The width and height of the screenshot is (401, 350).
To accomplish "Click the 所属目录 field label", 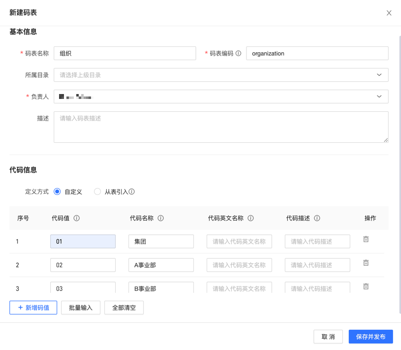I will [37, 75].
